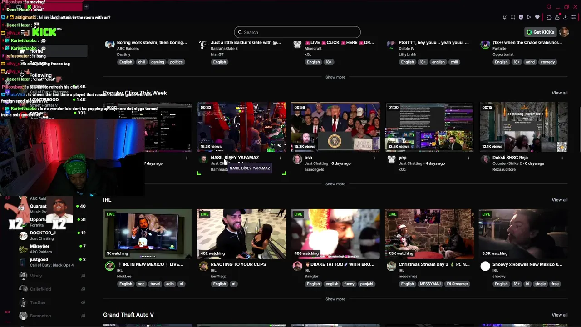
Task: Open options menu for bsa clip
Action: (x=374, y=158)
